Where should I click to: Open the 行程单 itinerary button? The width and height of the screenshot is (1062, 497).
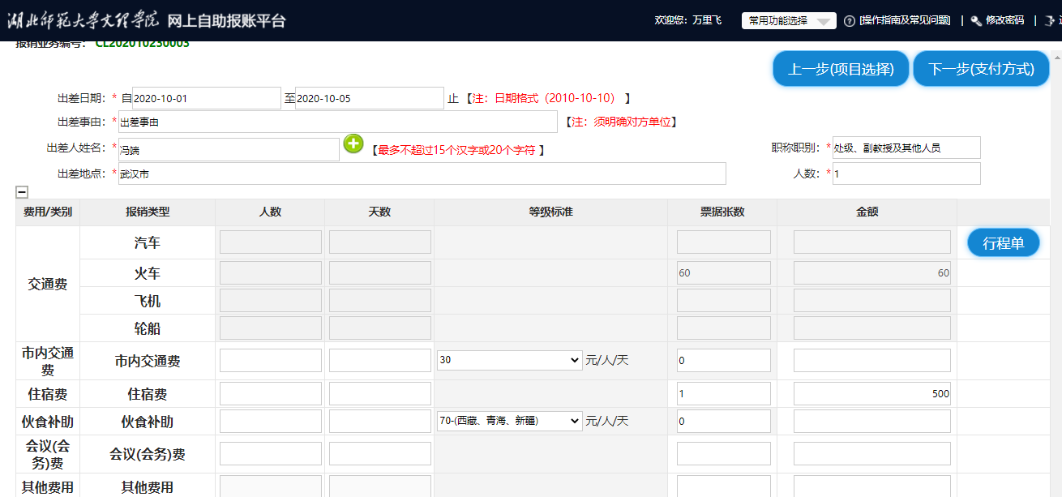click(1003, 242)
